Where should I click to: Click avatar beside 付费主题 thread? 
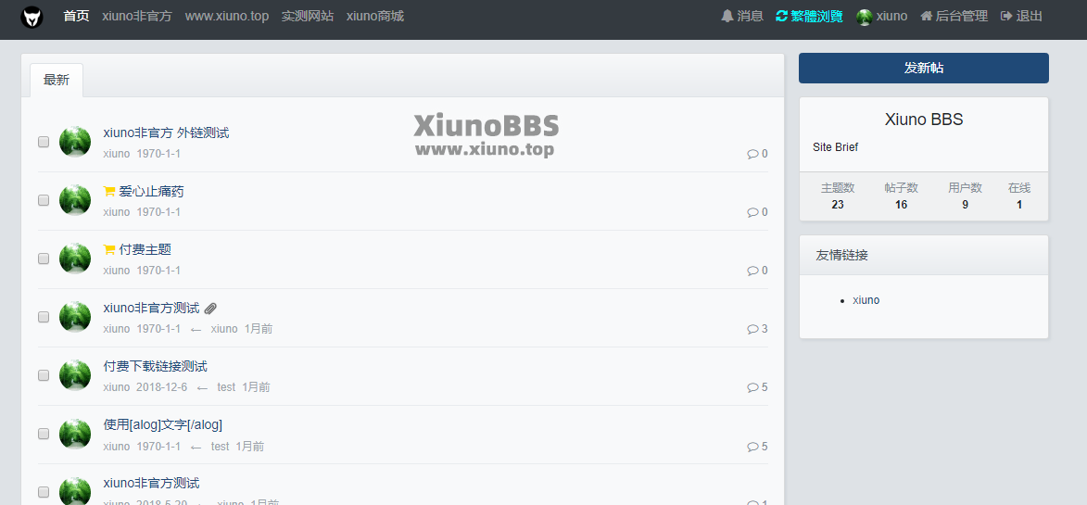pos(75,259)
